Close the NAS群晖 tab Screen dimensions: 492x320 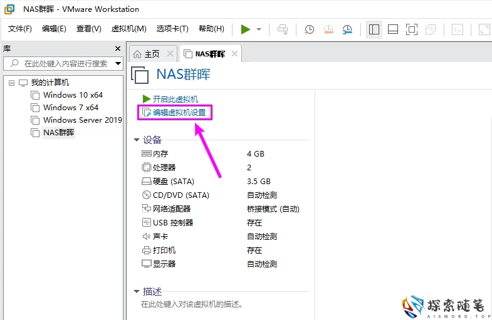pos(234,54)
